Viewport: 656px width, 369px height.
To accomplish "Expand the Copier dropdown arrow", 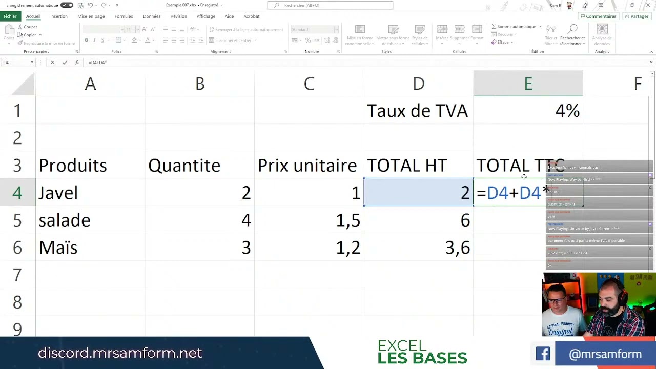I will [40, 35].
